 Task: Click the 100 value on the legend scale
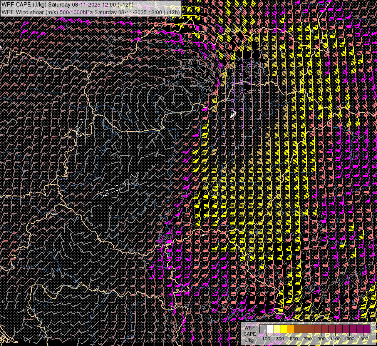click(266, 339)
